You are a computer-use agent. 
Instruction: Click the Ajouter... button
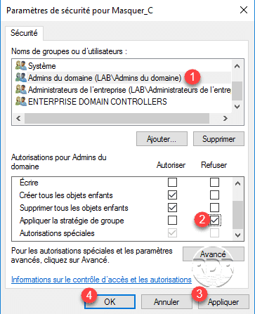[x=162, y=139]
